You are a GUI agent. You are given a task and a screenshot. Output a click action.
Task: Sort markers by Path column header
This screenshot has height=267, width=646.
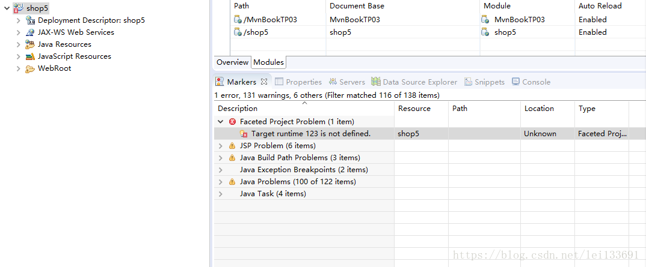click(x=485, y=109)
